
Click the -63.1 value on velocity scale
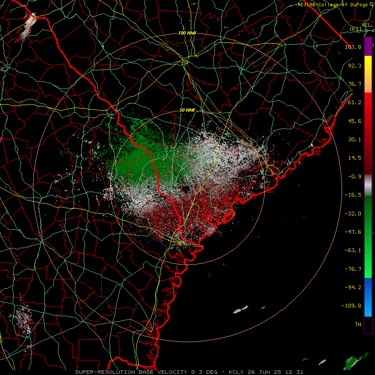coord(353,250)
